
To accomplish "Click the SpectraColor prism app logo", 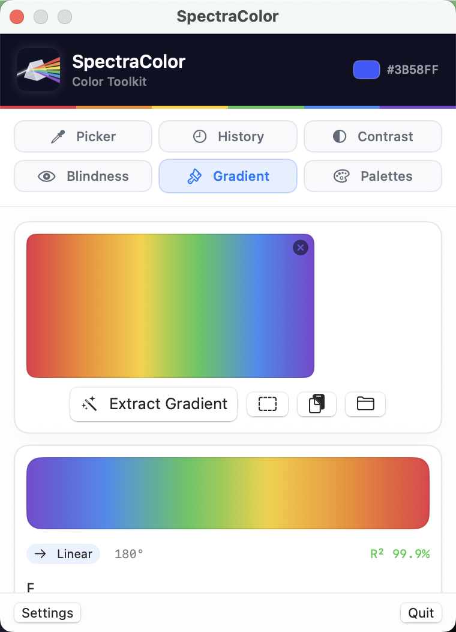I will (x=37, y=70).
